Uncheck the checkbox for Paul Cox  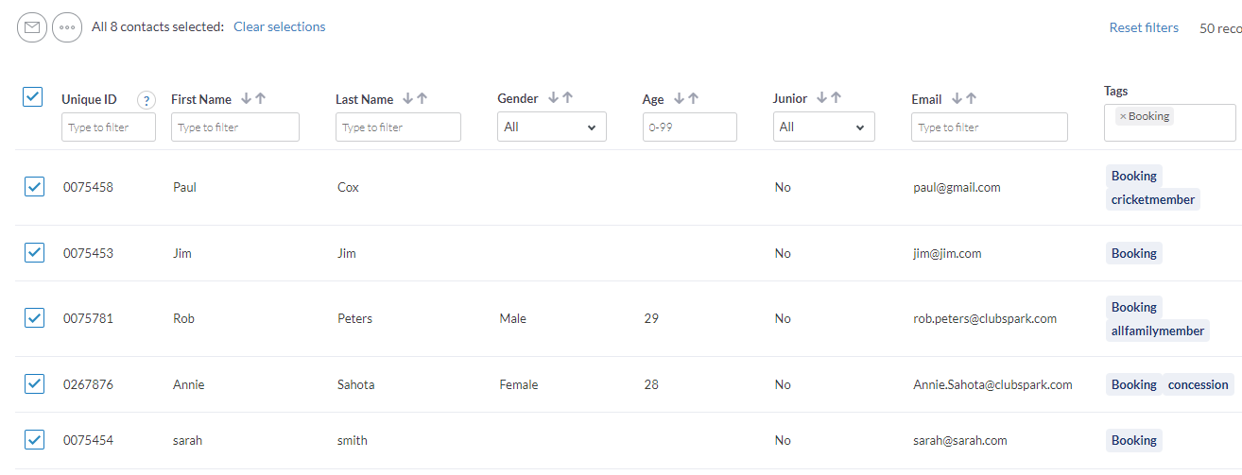[x=34, y=186]
